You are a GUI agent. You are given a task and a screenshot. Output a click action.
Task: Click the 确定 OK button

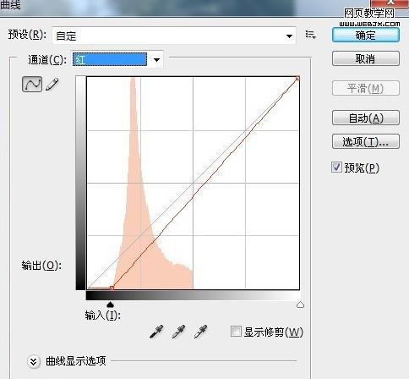366,36
